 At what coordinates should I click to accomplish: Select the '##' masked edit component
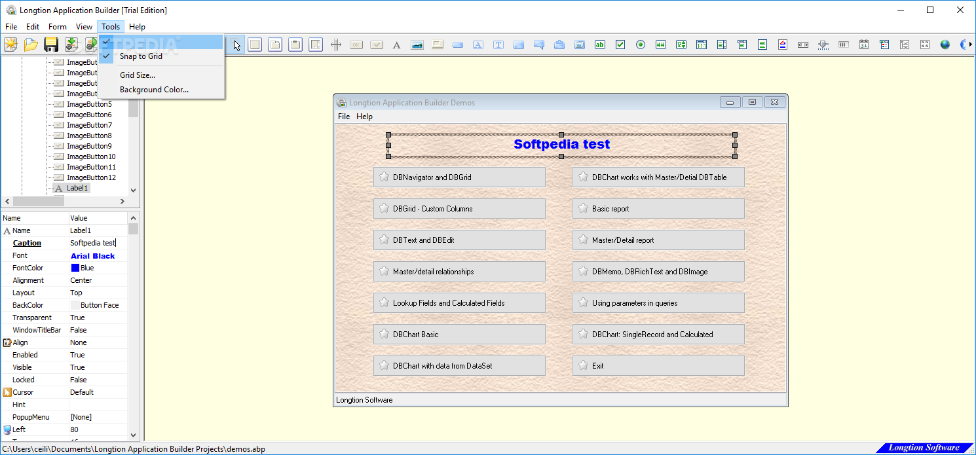tap(661, 45)
